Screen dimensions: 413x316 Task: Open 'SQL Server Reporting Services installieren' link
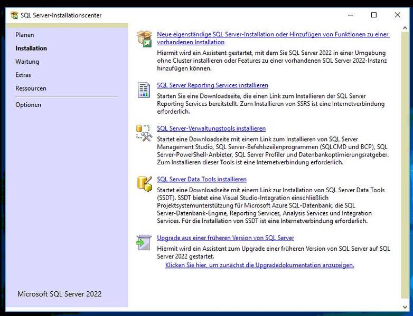coord(212,85)
